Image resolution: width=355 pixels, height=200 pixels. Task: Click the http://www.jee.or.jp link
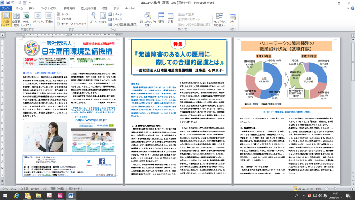tap(90, 120)
